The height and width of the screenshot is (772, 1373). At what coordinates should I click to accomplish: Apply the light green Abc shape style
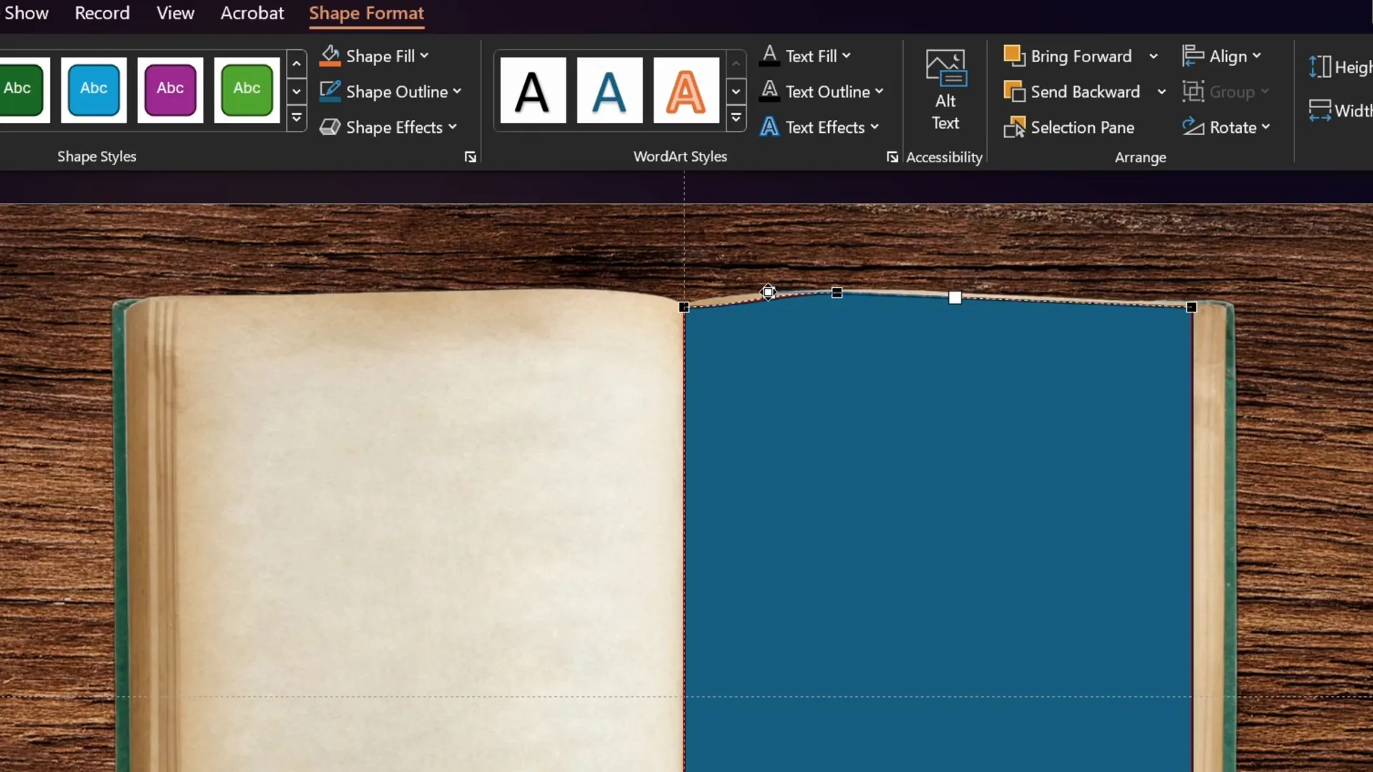pyautogui.click(x=247, y=89)
